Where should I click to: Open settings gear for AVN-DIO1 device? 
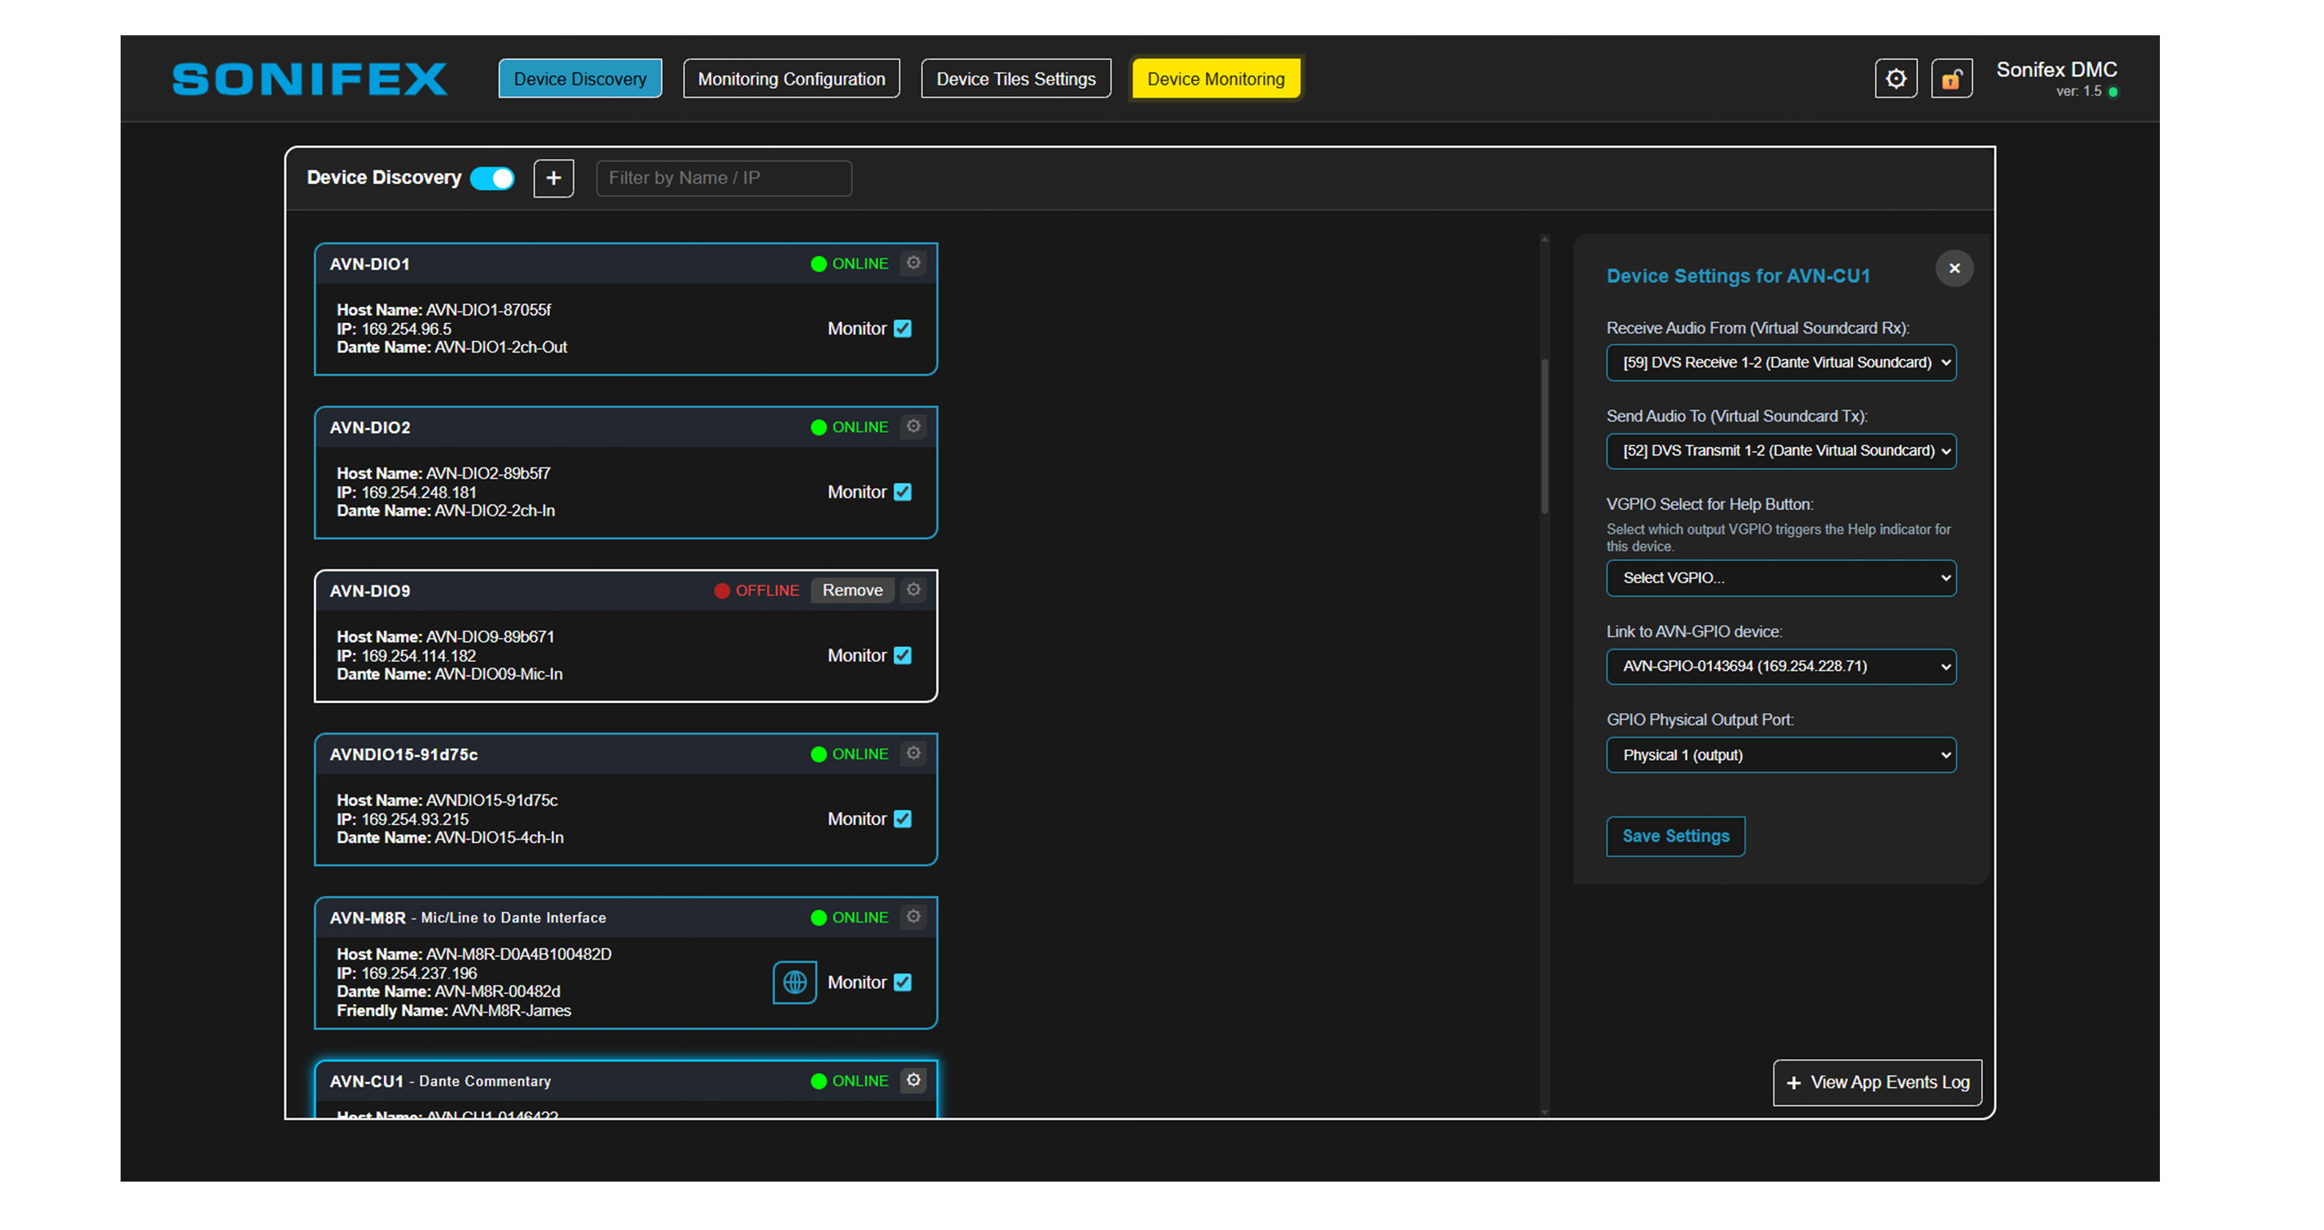pos(913,263)
